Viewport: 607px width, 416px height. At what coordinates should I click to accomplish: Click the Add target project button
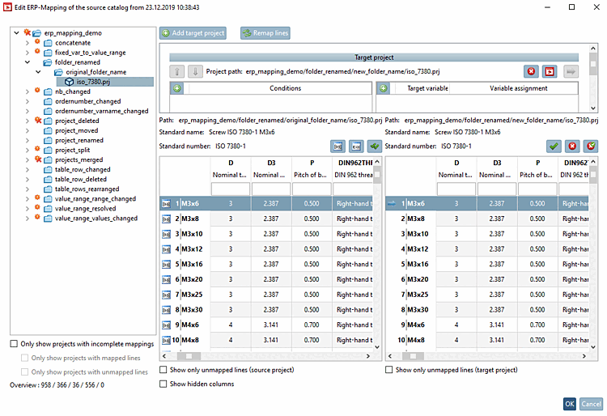click(x=193, y=33)
